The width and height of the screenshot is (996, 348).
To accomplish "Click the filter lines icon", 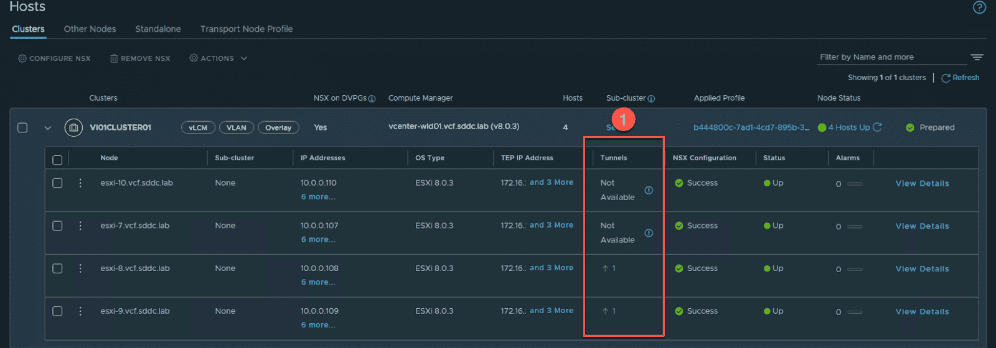I will pos(977,57).
